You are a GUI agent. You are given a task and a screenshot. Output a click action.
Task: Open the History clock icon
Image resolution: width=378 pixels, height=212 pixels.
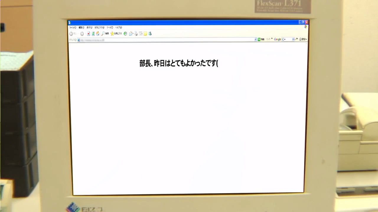(125, 34)
